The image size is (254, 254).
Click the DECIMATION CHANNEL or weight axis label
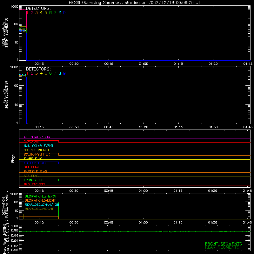[5, 206]
